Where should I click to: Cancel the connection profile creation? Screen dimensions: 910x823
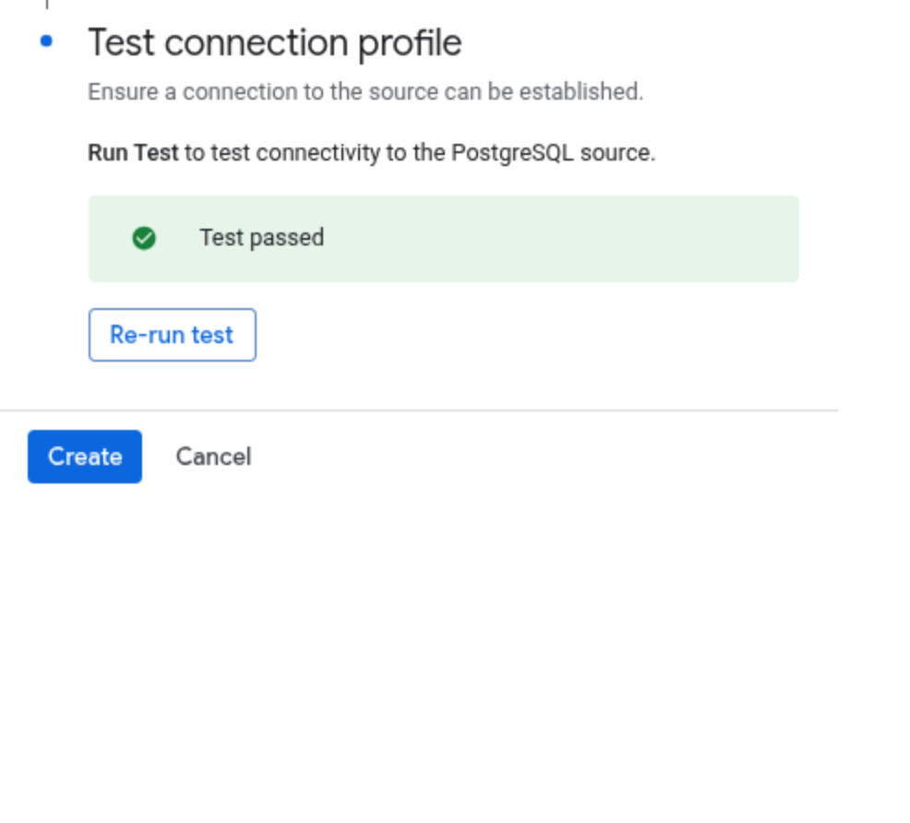tap(213, 457)
